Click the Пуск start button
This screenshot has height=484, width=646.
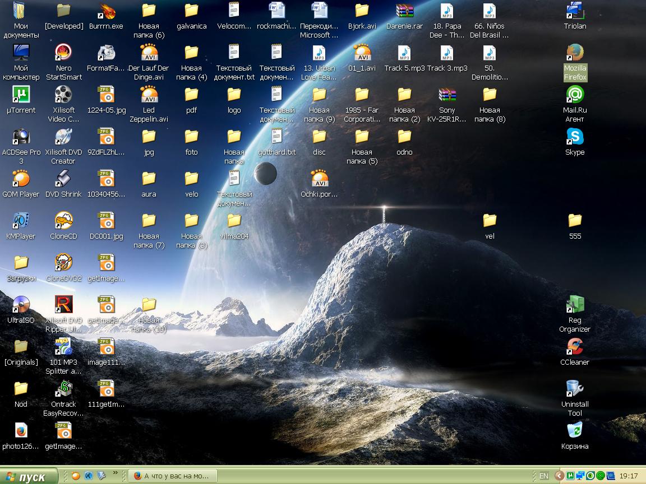29,476
